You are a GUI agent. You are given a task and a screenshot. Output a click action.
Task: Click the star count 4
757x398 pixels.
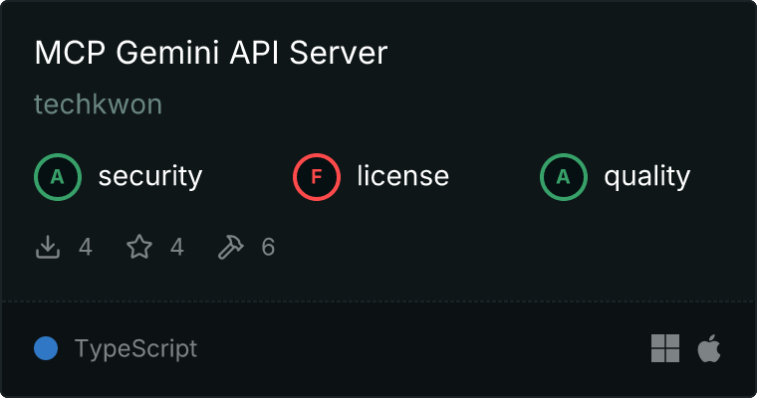(x=177, y=247)
